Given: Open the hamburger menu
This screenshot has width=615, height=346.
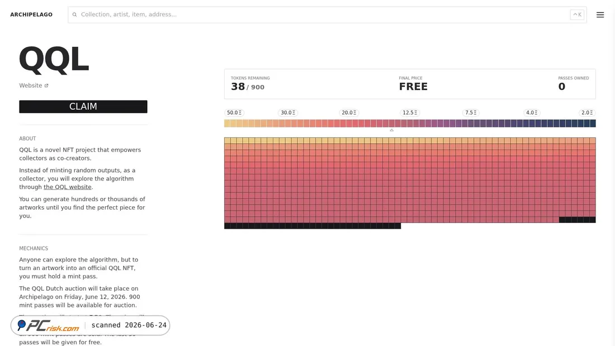Looking at the screenshot, I should (x=600, y=15).
